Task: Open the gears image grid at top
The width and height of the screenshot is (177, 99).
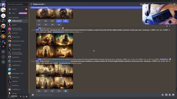Action: click(54, 14)
